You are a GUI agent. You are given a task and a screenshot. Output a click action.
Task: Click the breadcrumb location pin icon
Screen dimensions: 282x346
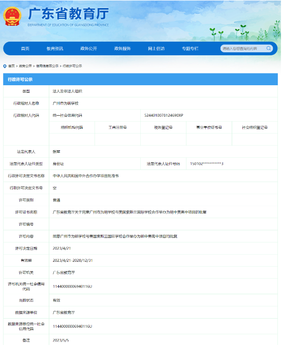(x=5, y=66)
